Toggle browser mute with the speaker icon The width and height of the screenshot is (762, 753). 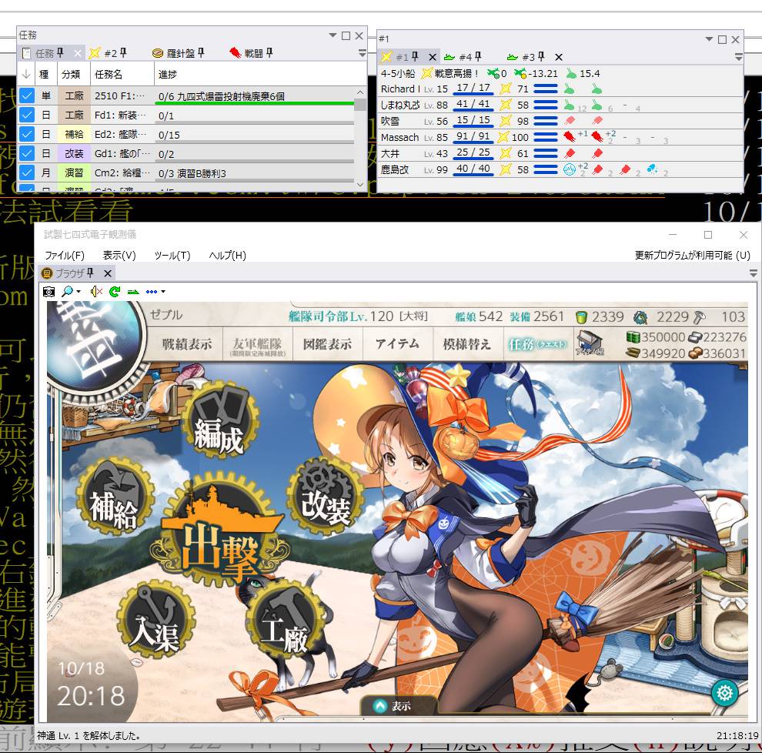96,292
